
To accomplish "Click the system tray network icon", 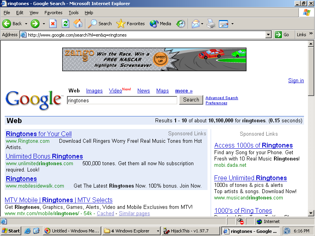I will [x=287, y=231].
